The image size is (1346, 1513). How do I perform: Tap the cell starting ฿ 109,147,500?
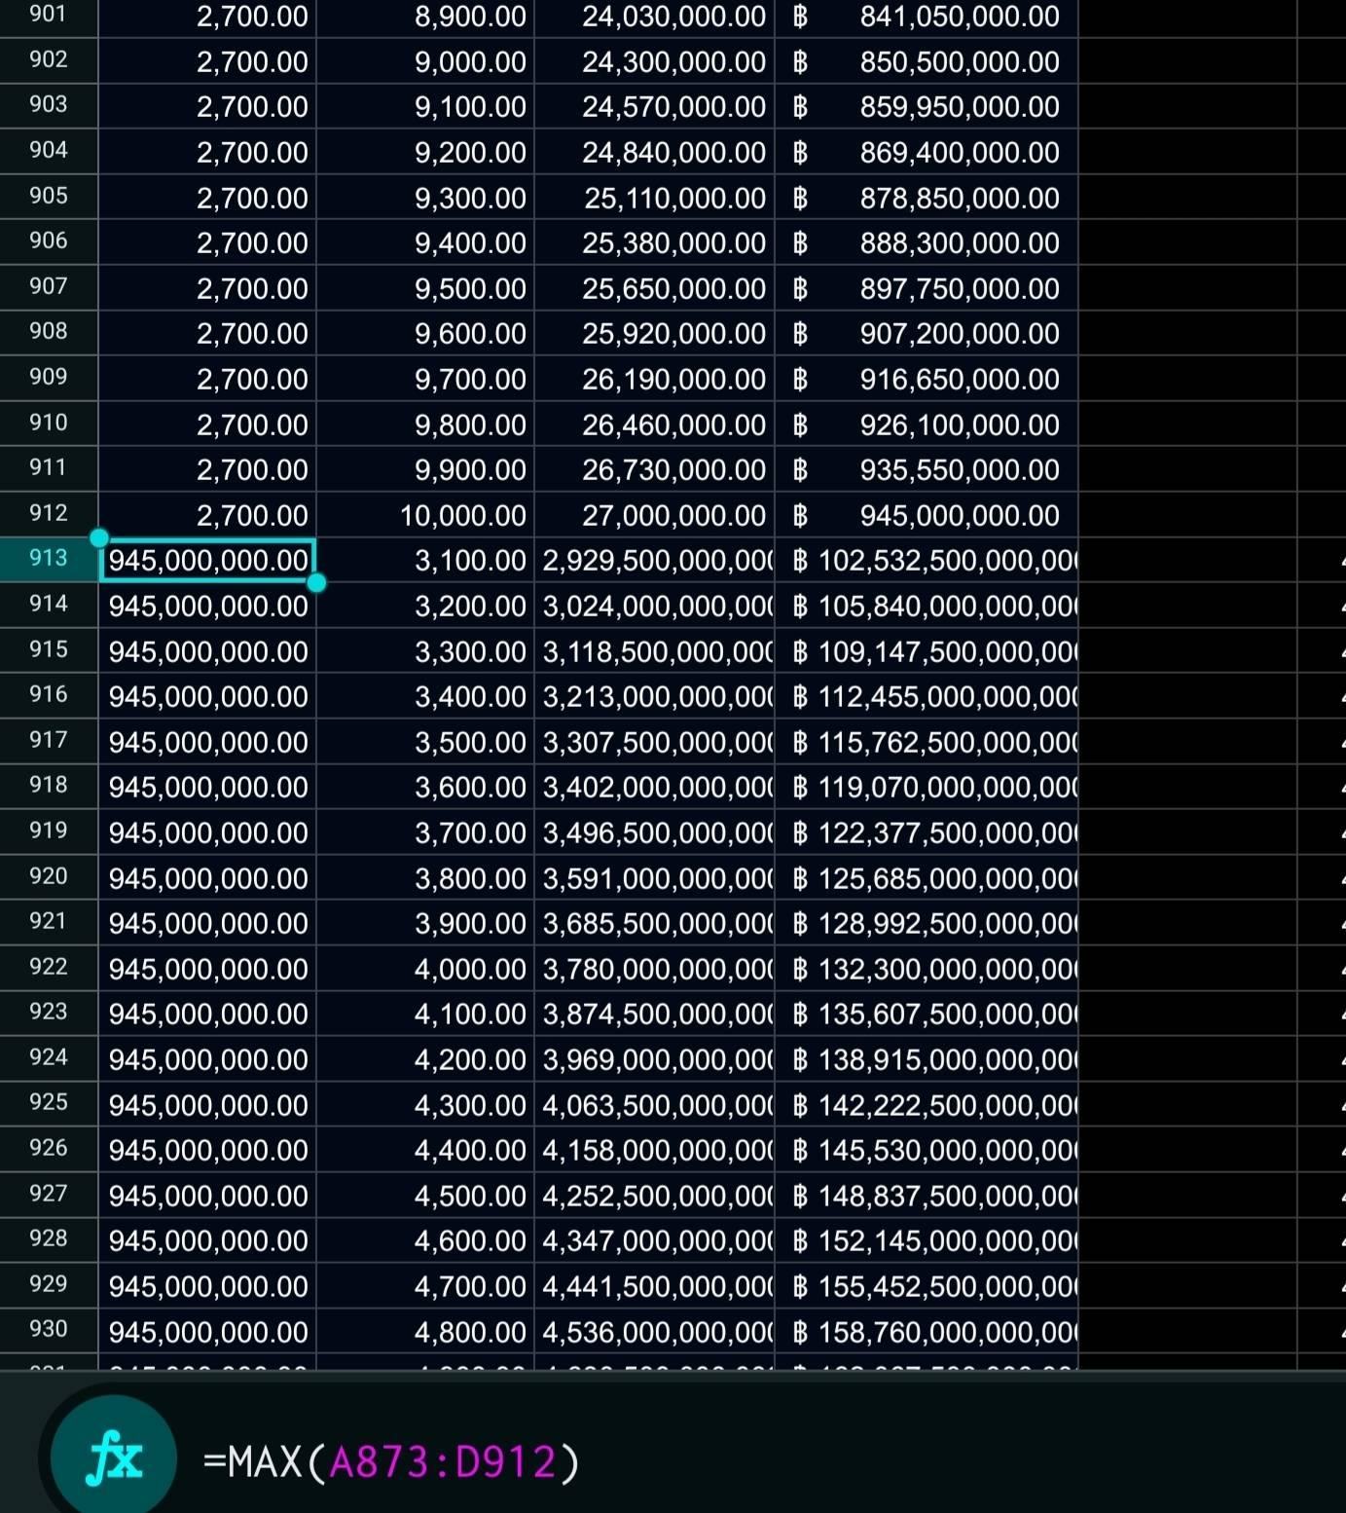927,650
